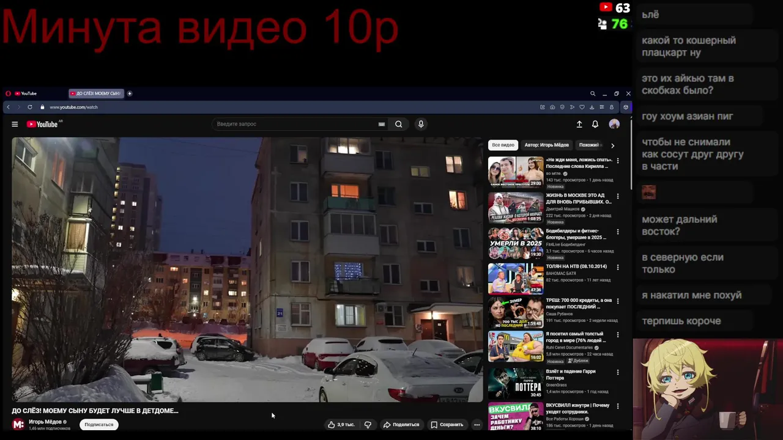Open more actions under the video

(477, 425)
